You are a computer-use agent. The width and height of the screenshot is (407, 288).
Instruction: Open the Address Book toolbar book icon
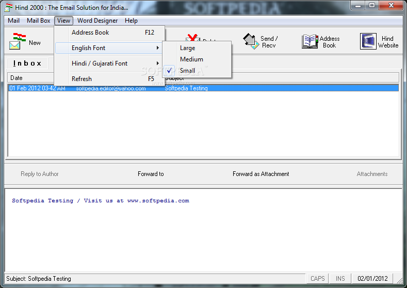click(310, 41)
